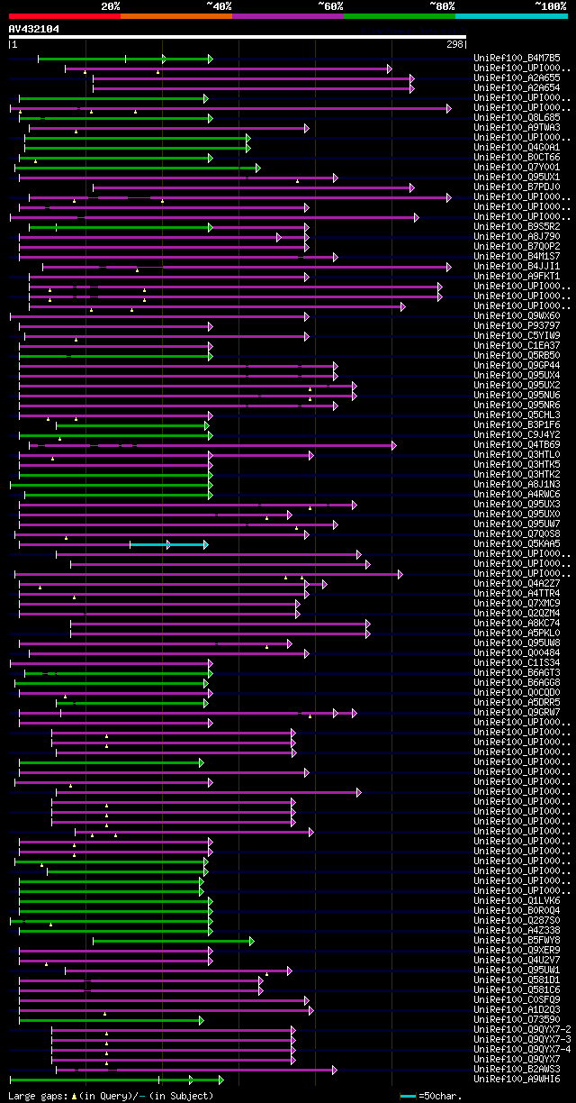Select the UniRef100_Q581C6 label
The image size is (576, 1103).
[x=517, y=990]
